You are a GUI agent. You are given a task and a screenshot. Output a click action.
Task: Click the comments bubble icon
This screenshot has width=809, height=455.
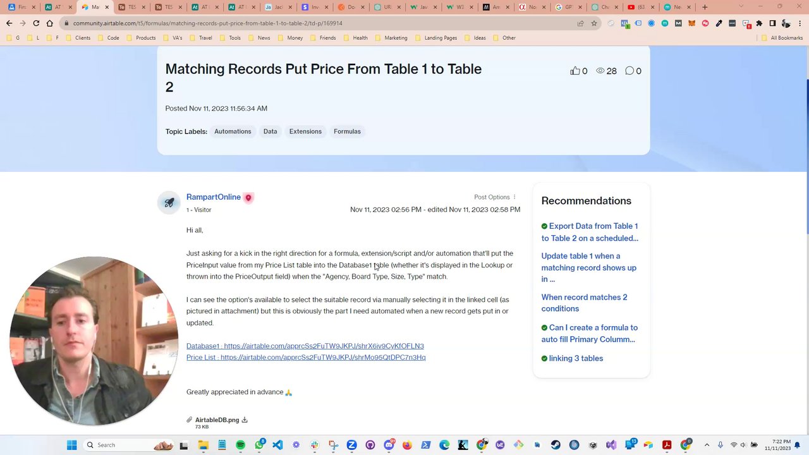630,71
